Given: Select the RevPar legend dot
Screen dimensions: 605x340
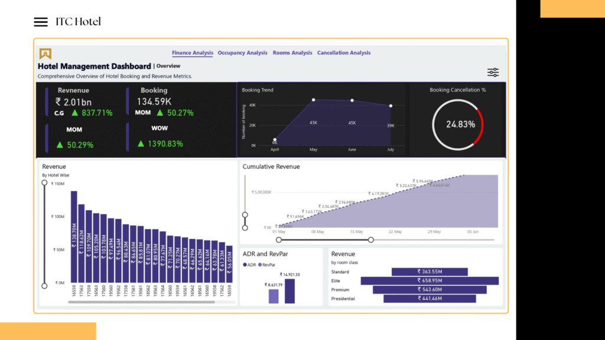Looking at the screenshot, I should tap(259, 265).
